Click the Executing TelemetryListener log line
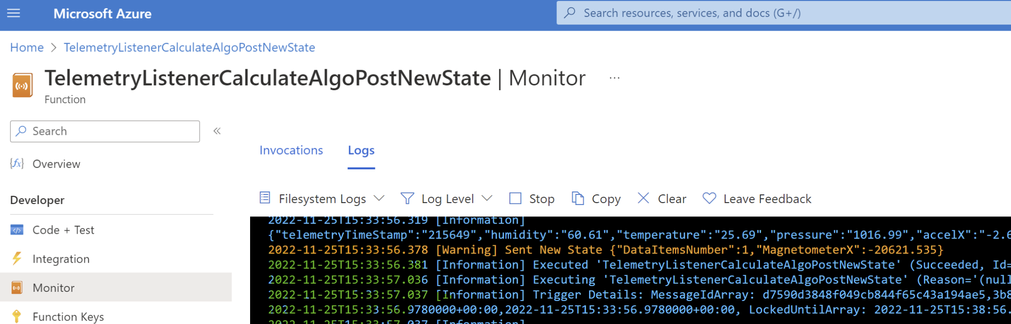 [x=639, y=280]
